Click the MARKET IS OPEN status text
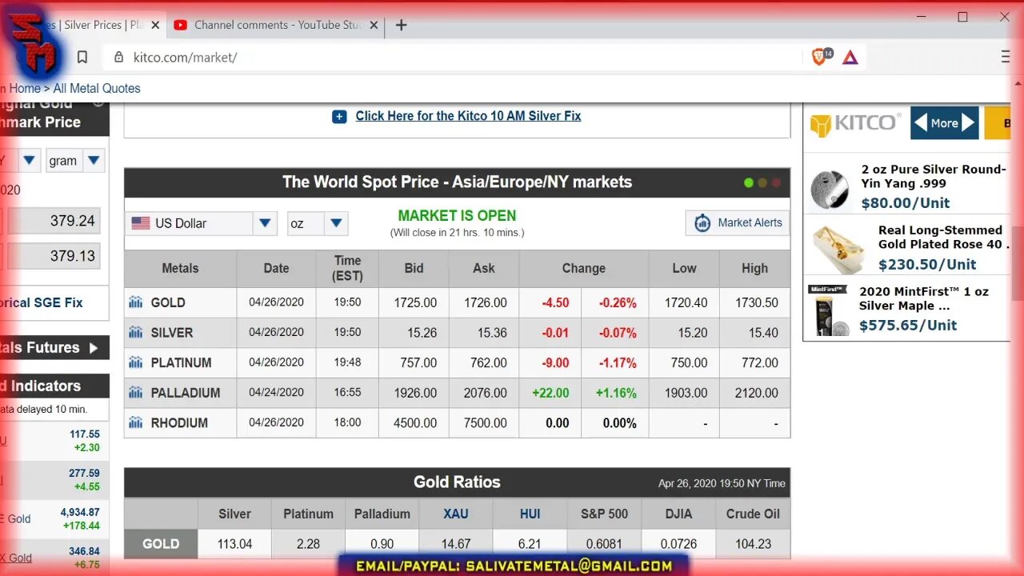Screen dimensions: 1024x576 tap(457, 216)
